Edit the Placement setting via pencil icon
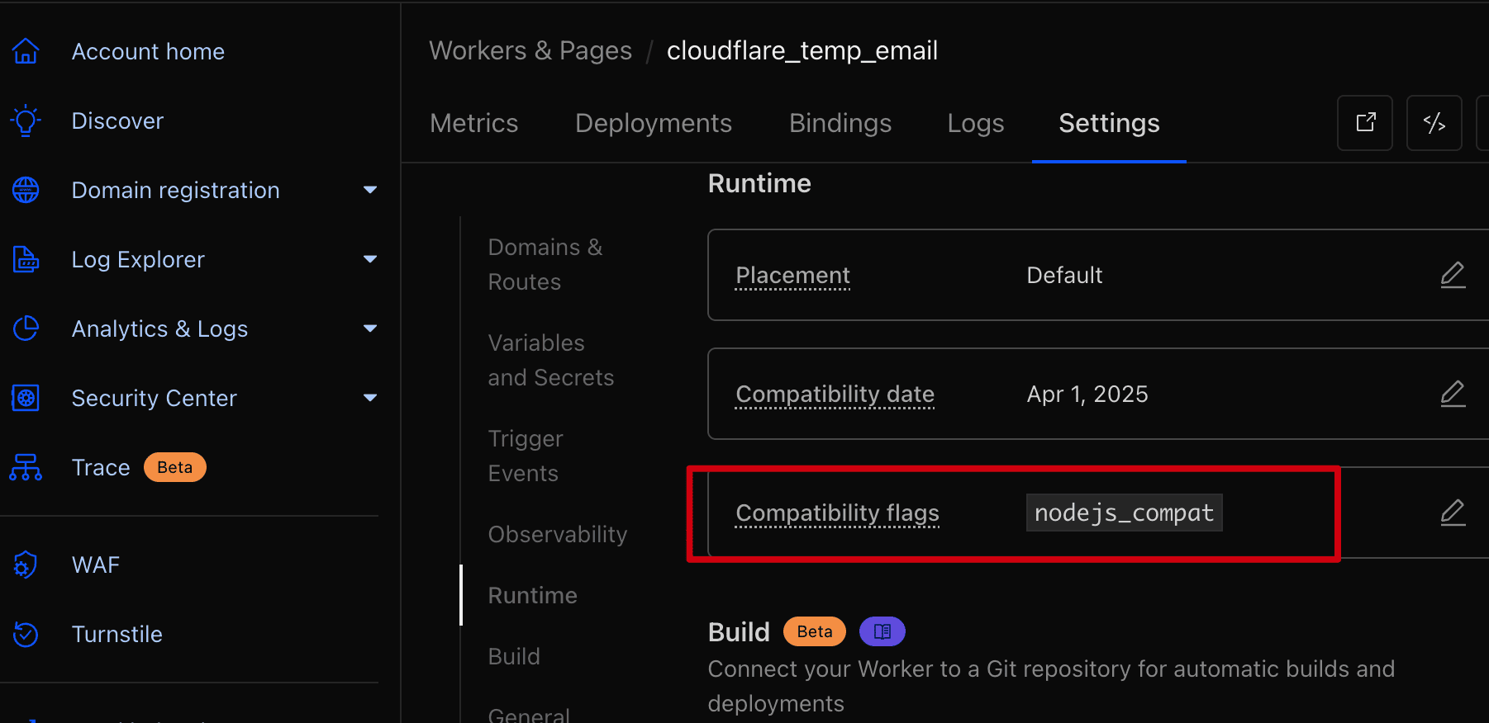Screen dimensions: 1489x723 click(1453, 275)
